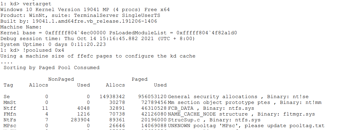Select the Se pool tag row
The image size is (350, 130).
click(x=6, y=97)
